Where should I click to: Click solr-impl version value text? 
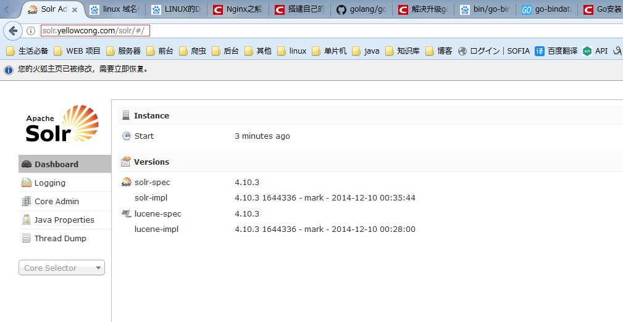coord(325,198)
